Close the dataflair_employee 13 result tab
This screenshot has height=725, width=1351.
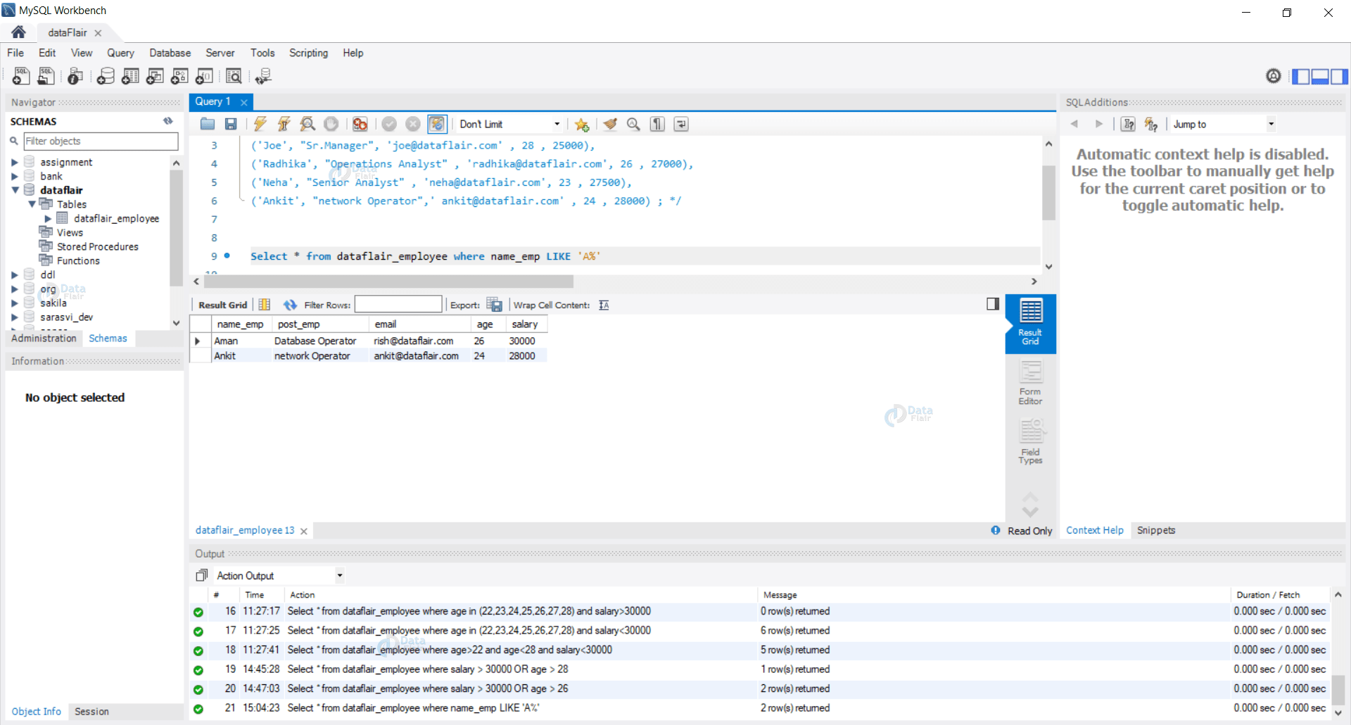304,531
